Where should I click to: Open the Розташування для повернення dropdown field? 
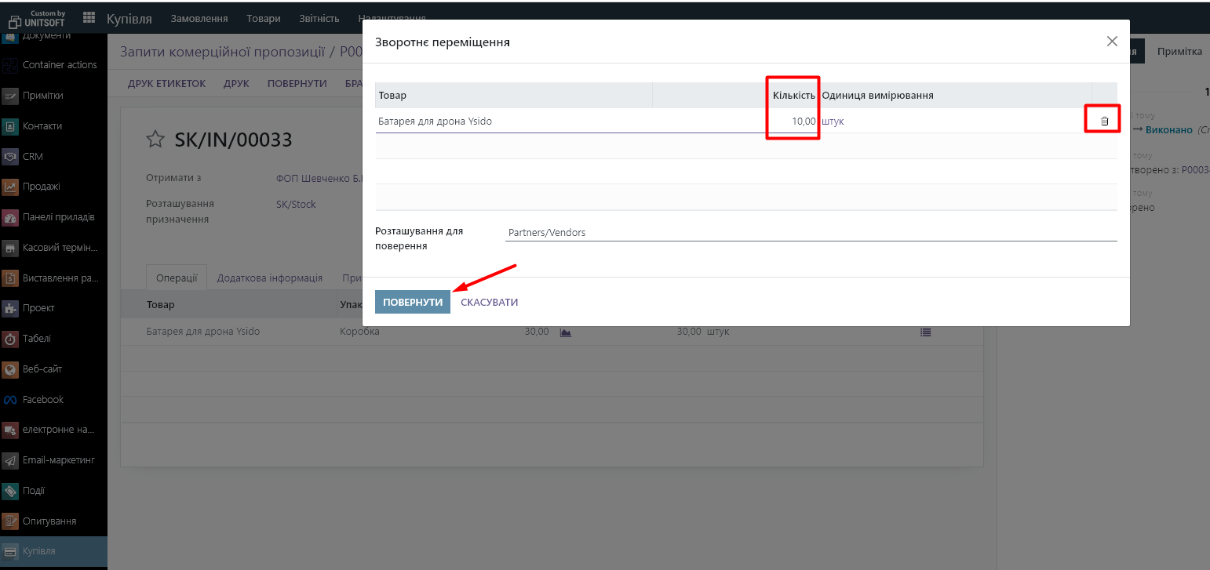pyautogui.click(x=810, y=232)
